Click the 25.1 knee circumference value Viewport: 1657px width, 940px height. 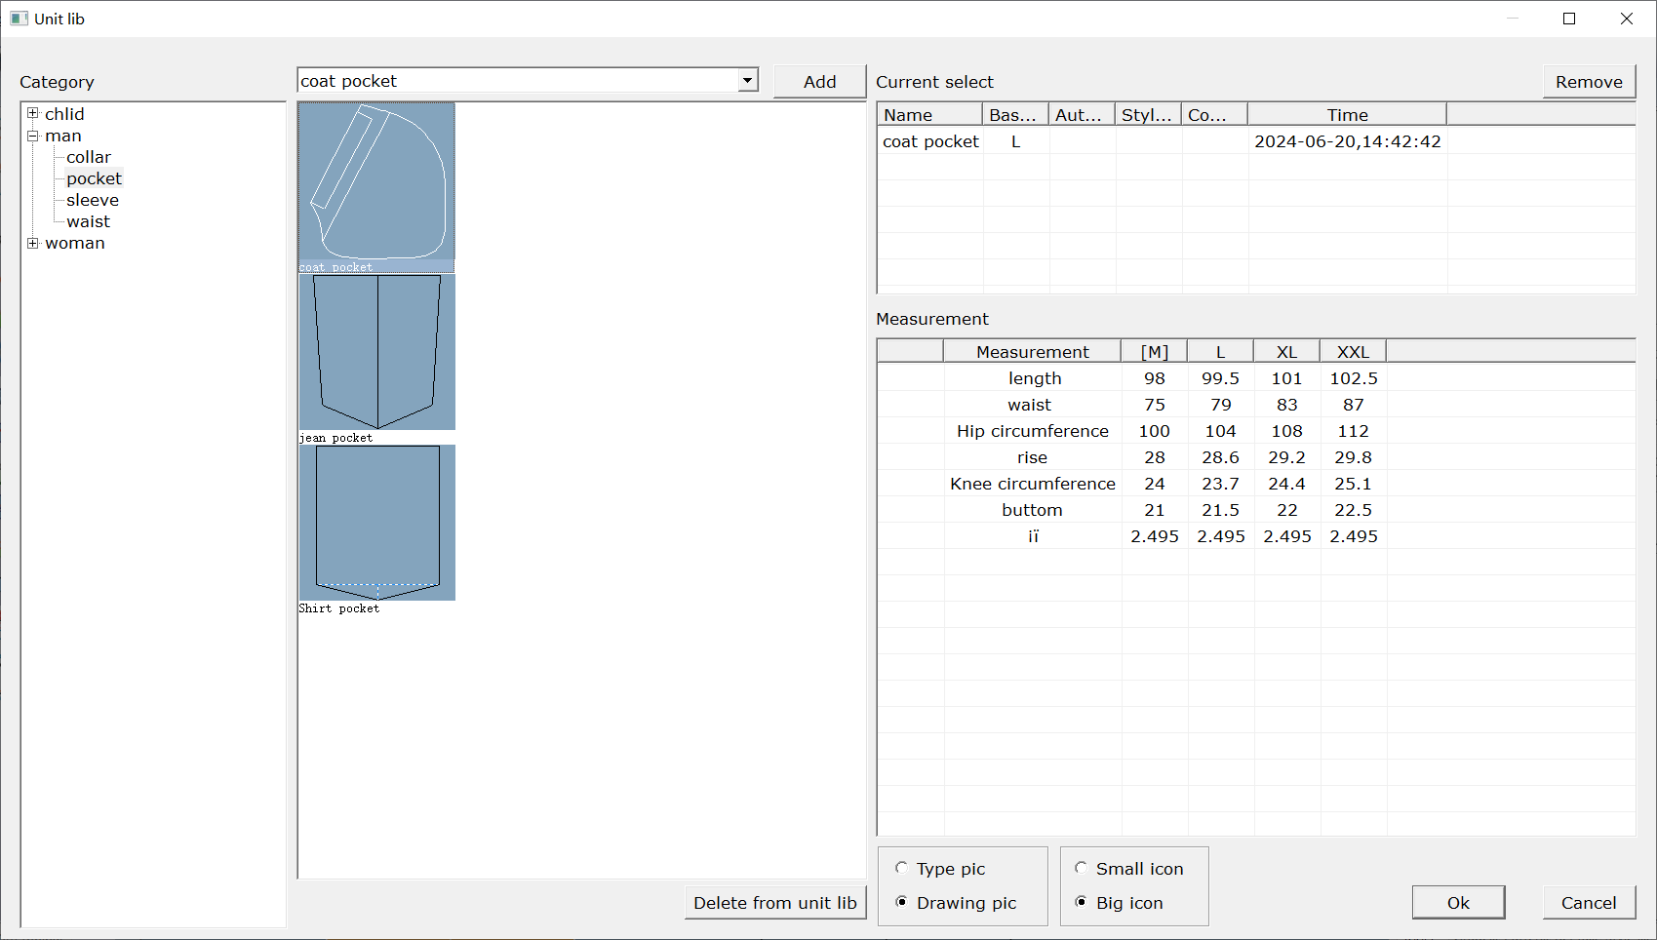click(x=1354, y=484)
